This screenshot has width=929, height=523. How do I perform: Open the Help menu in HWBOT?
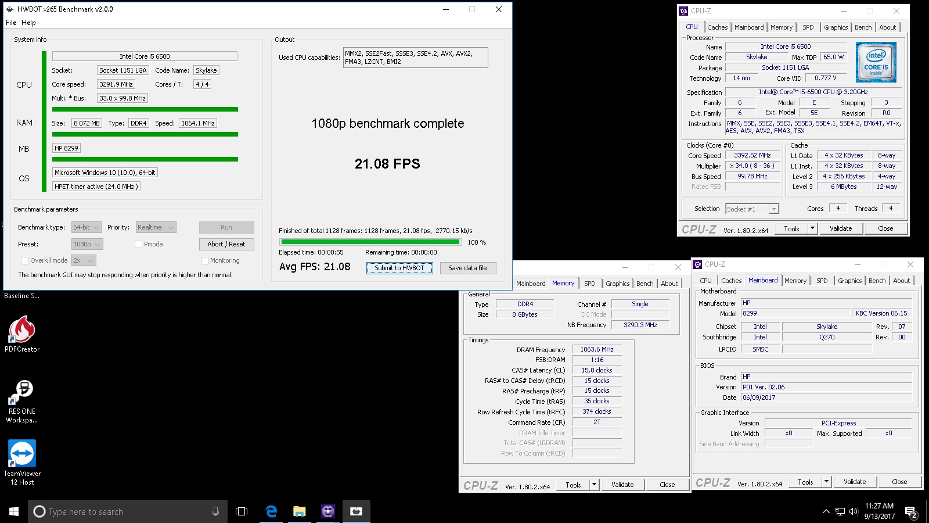28,23
